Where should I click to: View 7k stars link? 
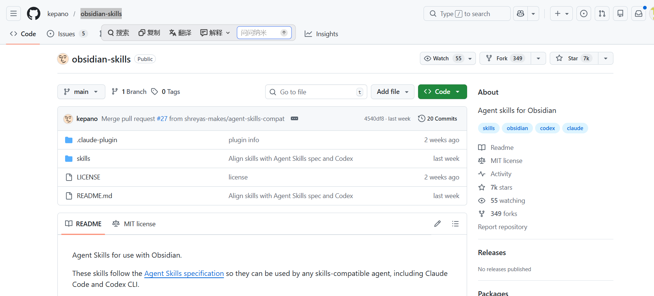pyautogui.click(x=495, y=187)
